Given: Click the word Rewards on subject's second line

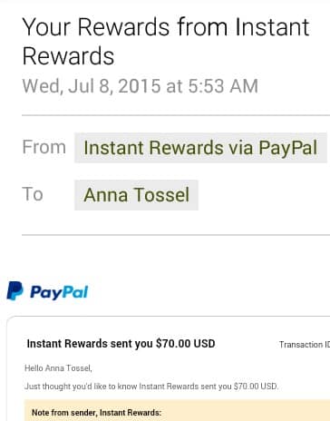Looking at the screenshot, I should coord(68,56).
